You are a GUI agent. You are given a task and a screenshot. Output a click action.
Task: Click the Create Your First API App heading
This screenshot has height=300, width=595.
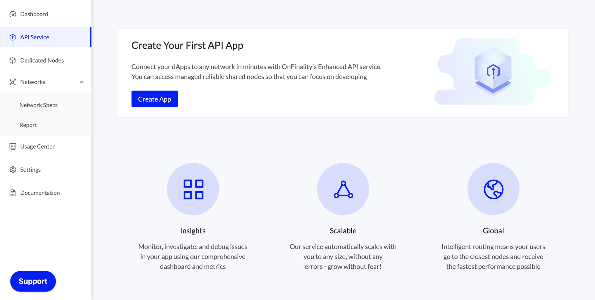click(x=187, y=45)
